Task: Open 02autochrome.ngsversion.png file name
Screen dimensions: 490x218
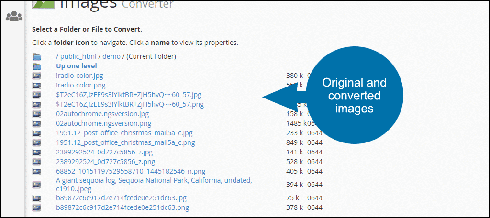Action: coord(104,123)
